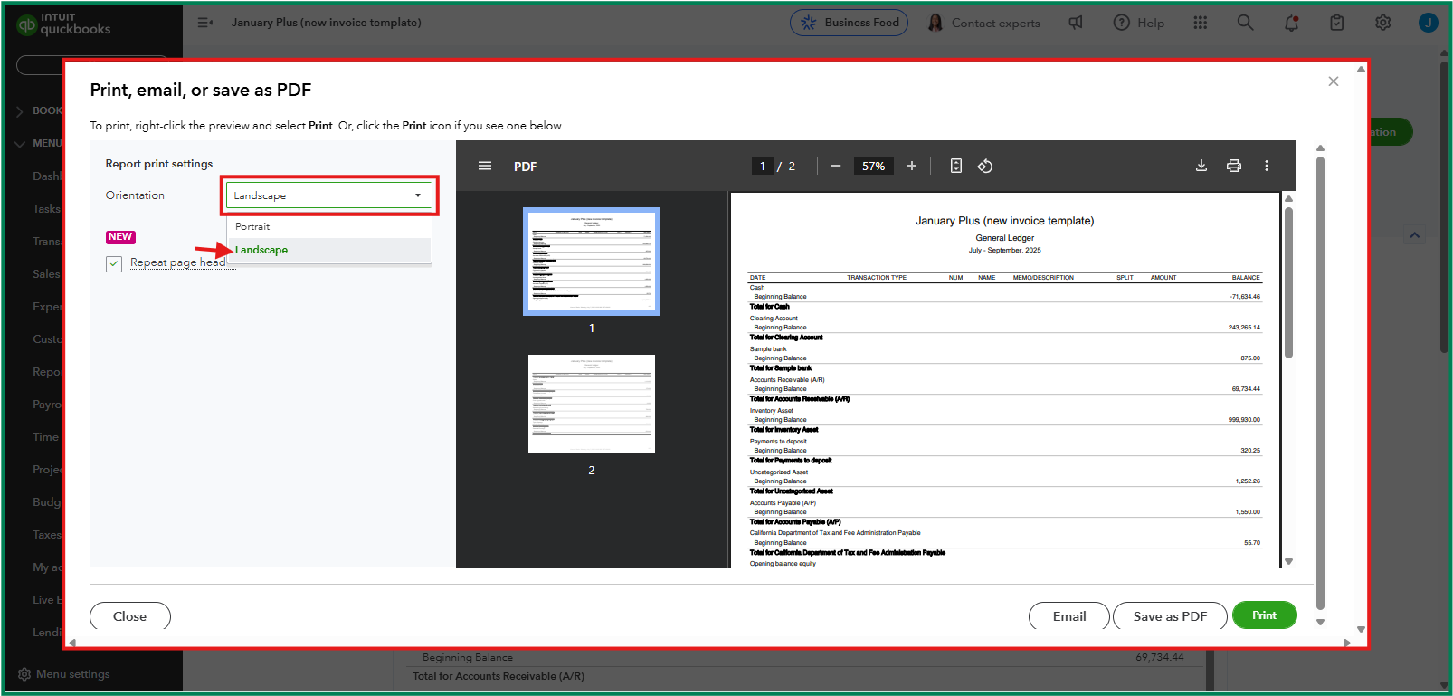
Task: Click the announcements megaphone icon
Action: tap(1076, 23)
